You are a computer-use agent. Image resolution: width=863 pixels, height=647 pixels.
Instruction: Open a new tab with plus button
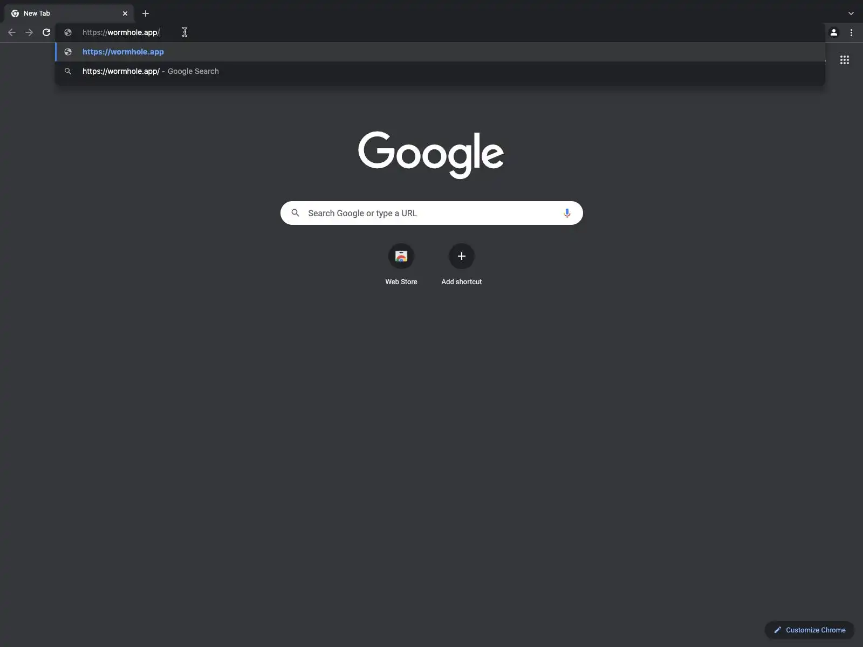click(146, 13)
